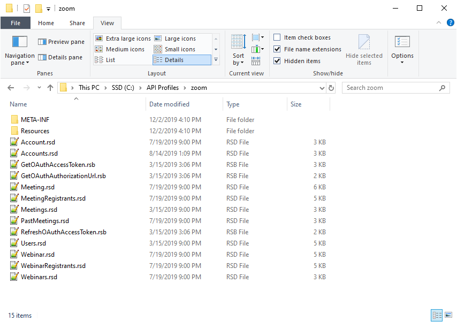This screenshot has height=322, width=457.
Task: Click the Sort by icon
Action: (238, 42)
